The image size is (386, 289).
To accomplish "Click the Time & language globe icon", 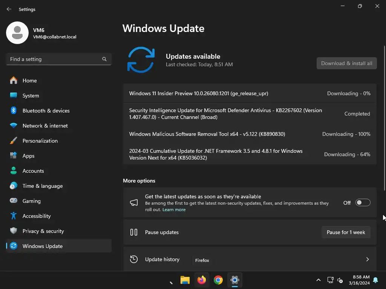I will pyautogui.click(x=14, y=186).
